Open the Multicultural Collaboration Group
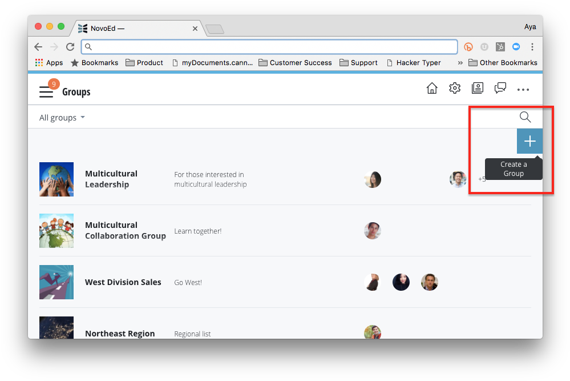The height and width of the screenshot is (381, 570). pyautogui.click(x=126, y=230)
